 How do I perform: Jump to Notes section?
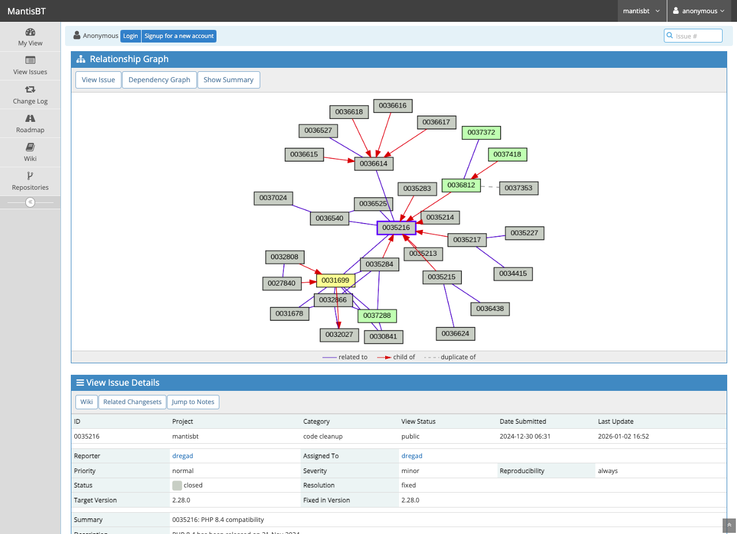pos(193,402)
